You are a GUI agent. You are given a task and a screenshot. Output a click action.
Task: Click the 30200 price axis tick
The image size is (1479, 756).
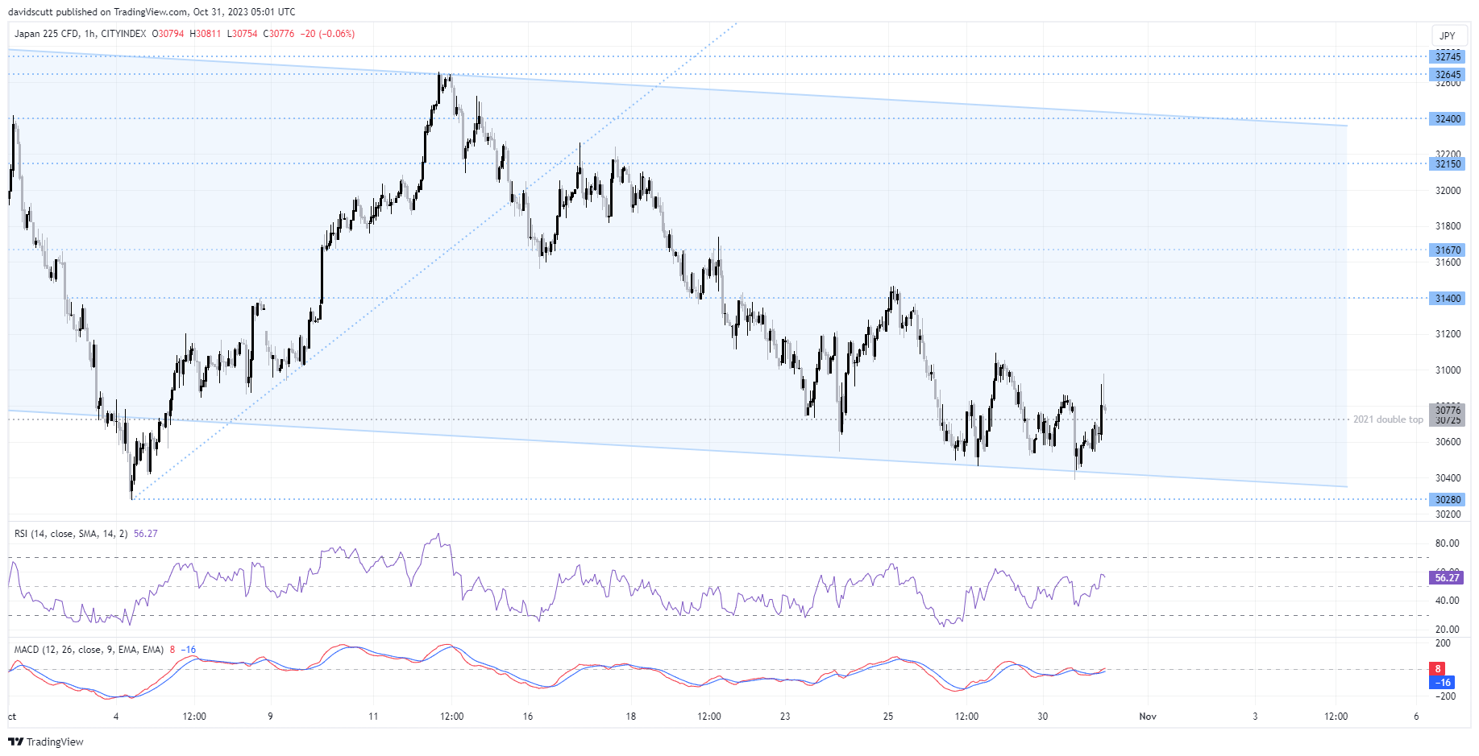(x=1448, y=514)
